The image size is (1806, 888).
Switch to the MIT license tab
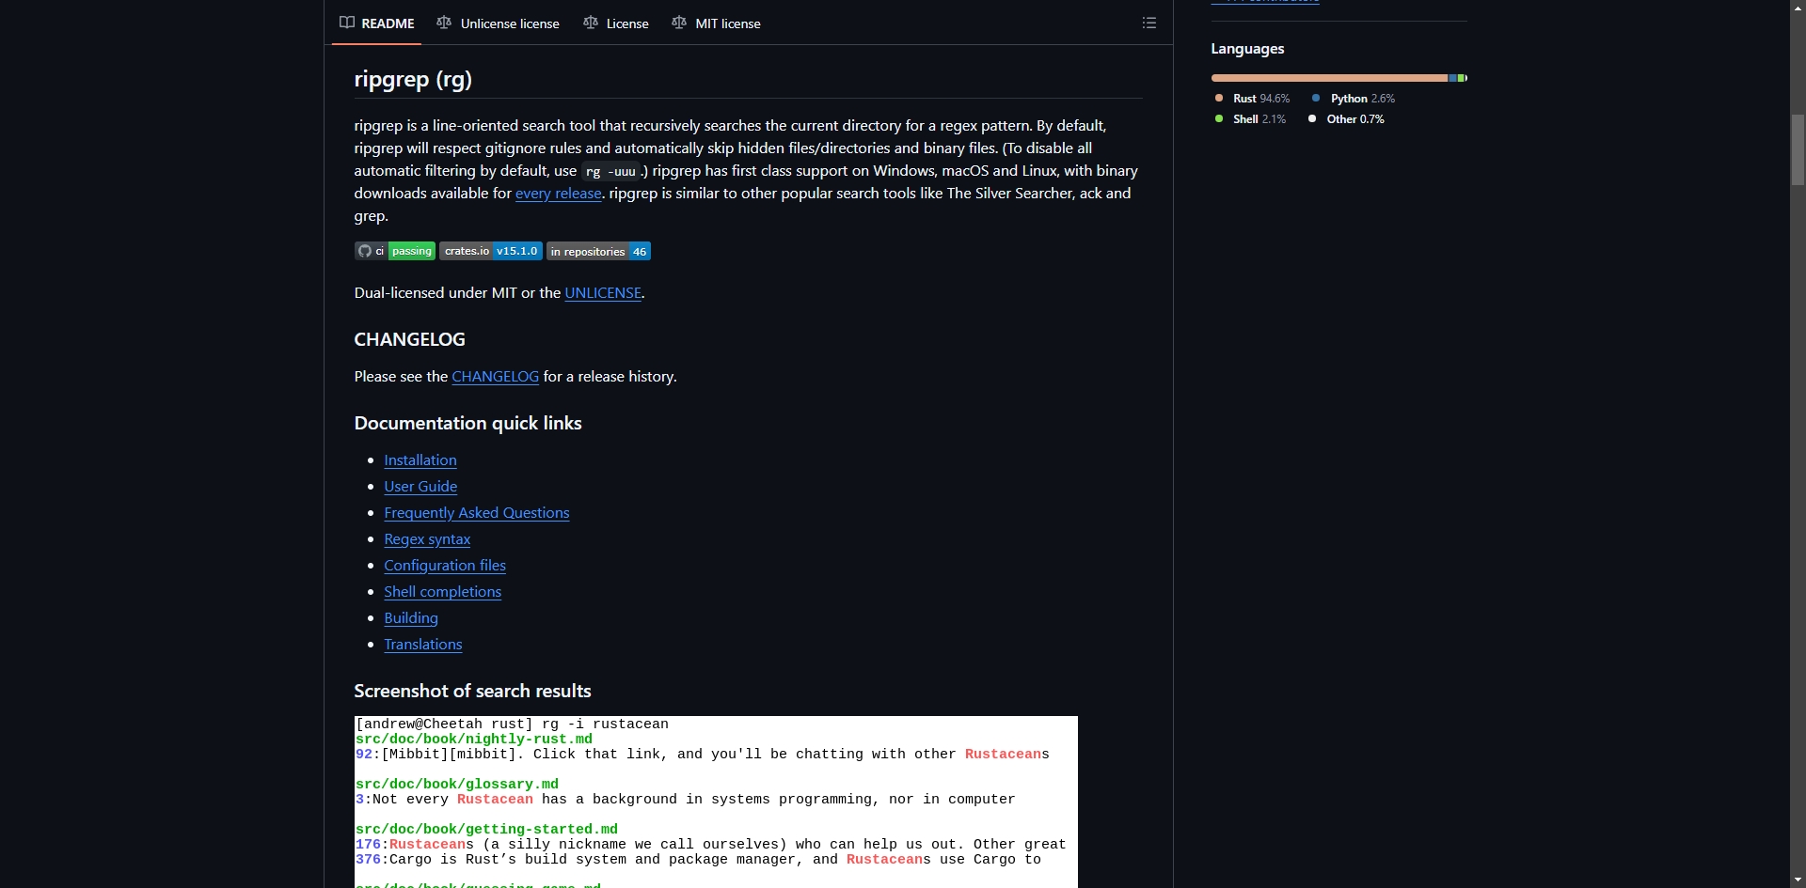717,23
